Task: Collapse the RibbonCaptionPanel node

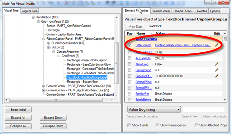Action: point(43,39)
